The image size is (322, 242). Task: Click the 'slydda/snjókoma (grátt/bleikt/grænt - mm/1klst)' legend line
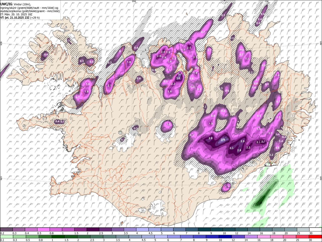point(30,11)
